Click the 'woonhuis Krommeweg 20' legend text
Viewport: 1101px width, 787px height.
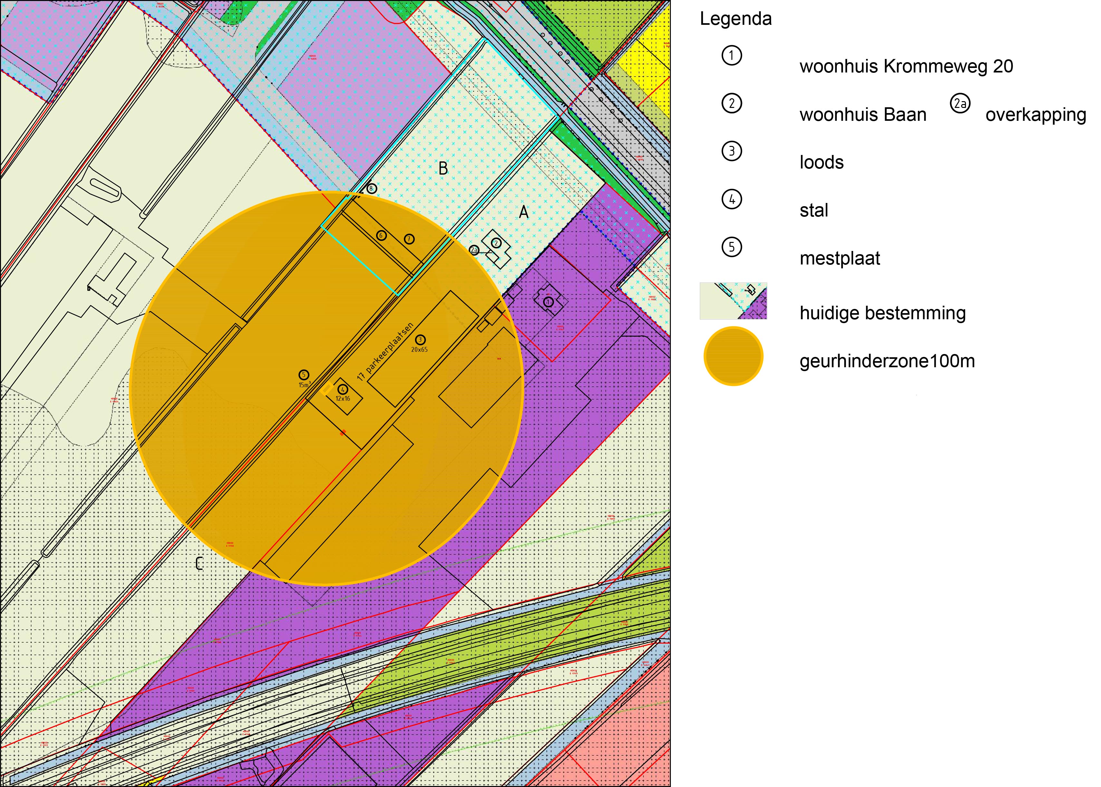click(906, 66)
